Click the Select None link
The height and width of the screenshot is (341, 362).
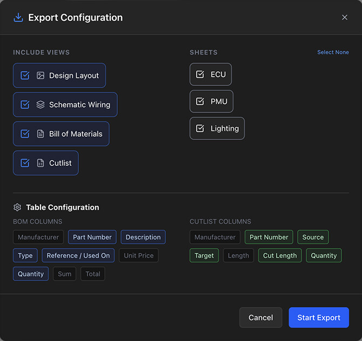pyautogui.click(x=333, y=52)
